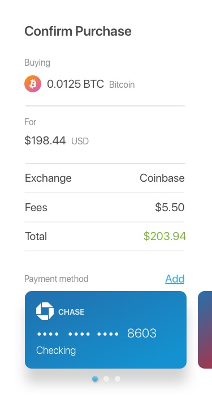Click the CHASE bank name text
The width and height of the screenshot is (212, 402).
71,312
